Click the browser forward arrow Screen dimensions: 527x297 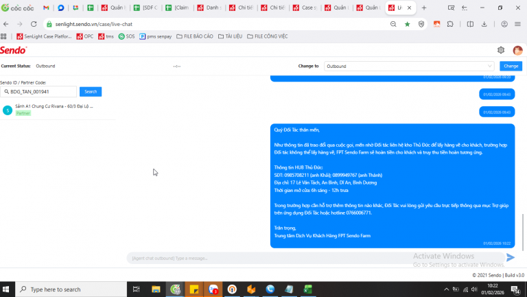[19, 24]
